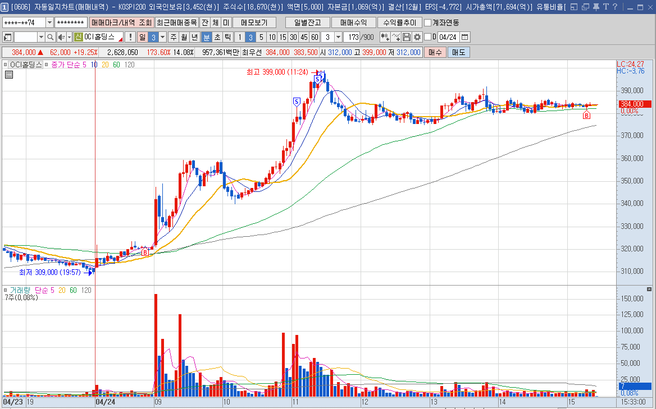Open the stock code dropdown arrow

click(41, 37)
